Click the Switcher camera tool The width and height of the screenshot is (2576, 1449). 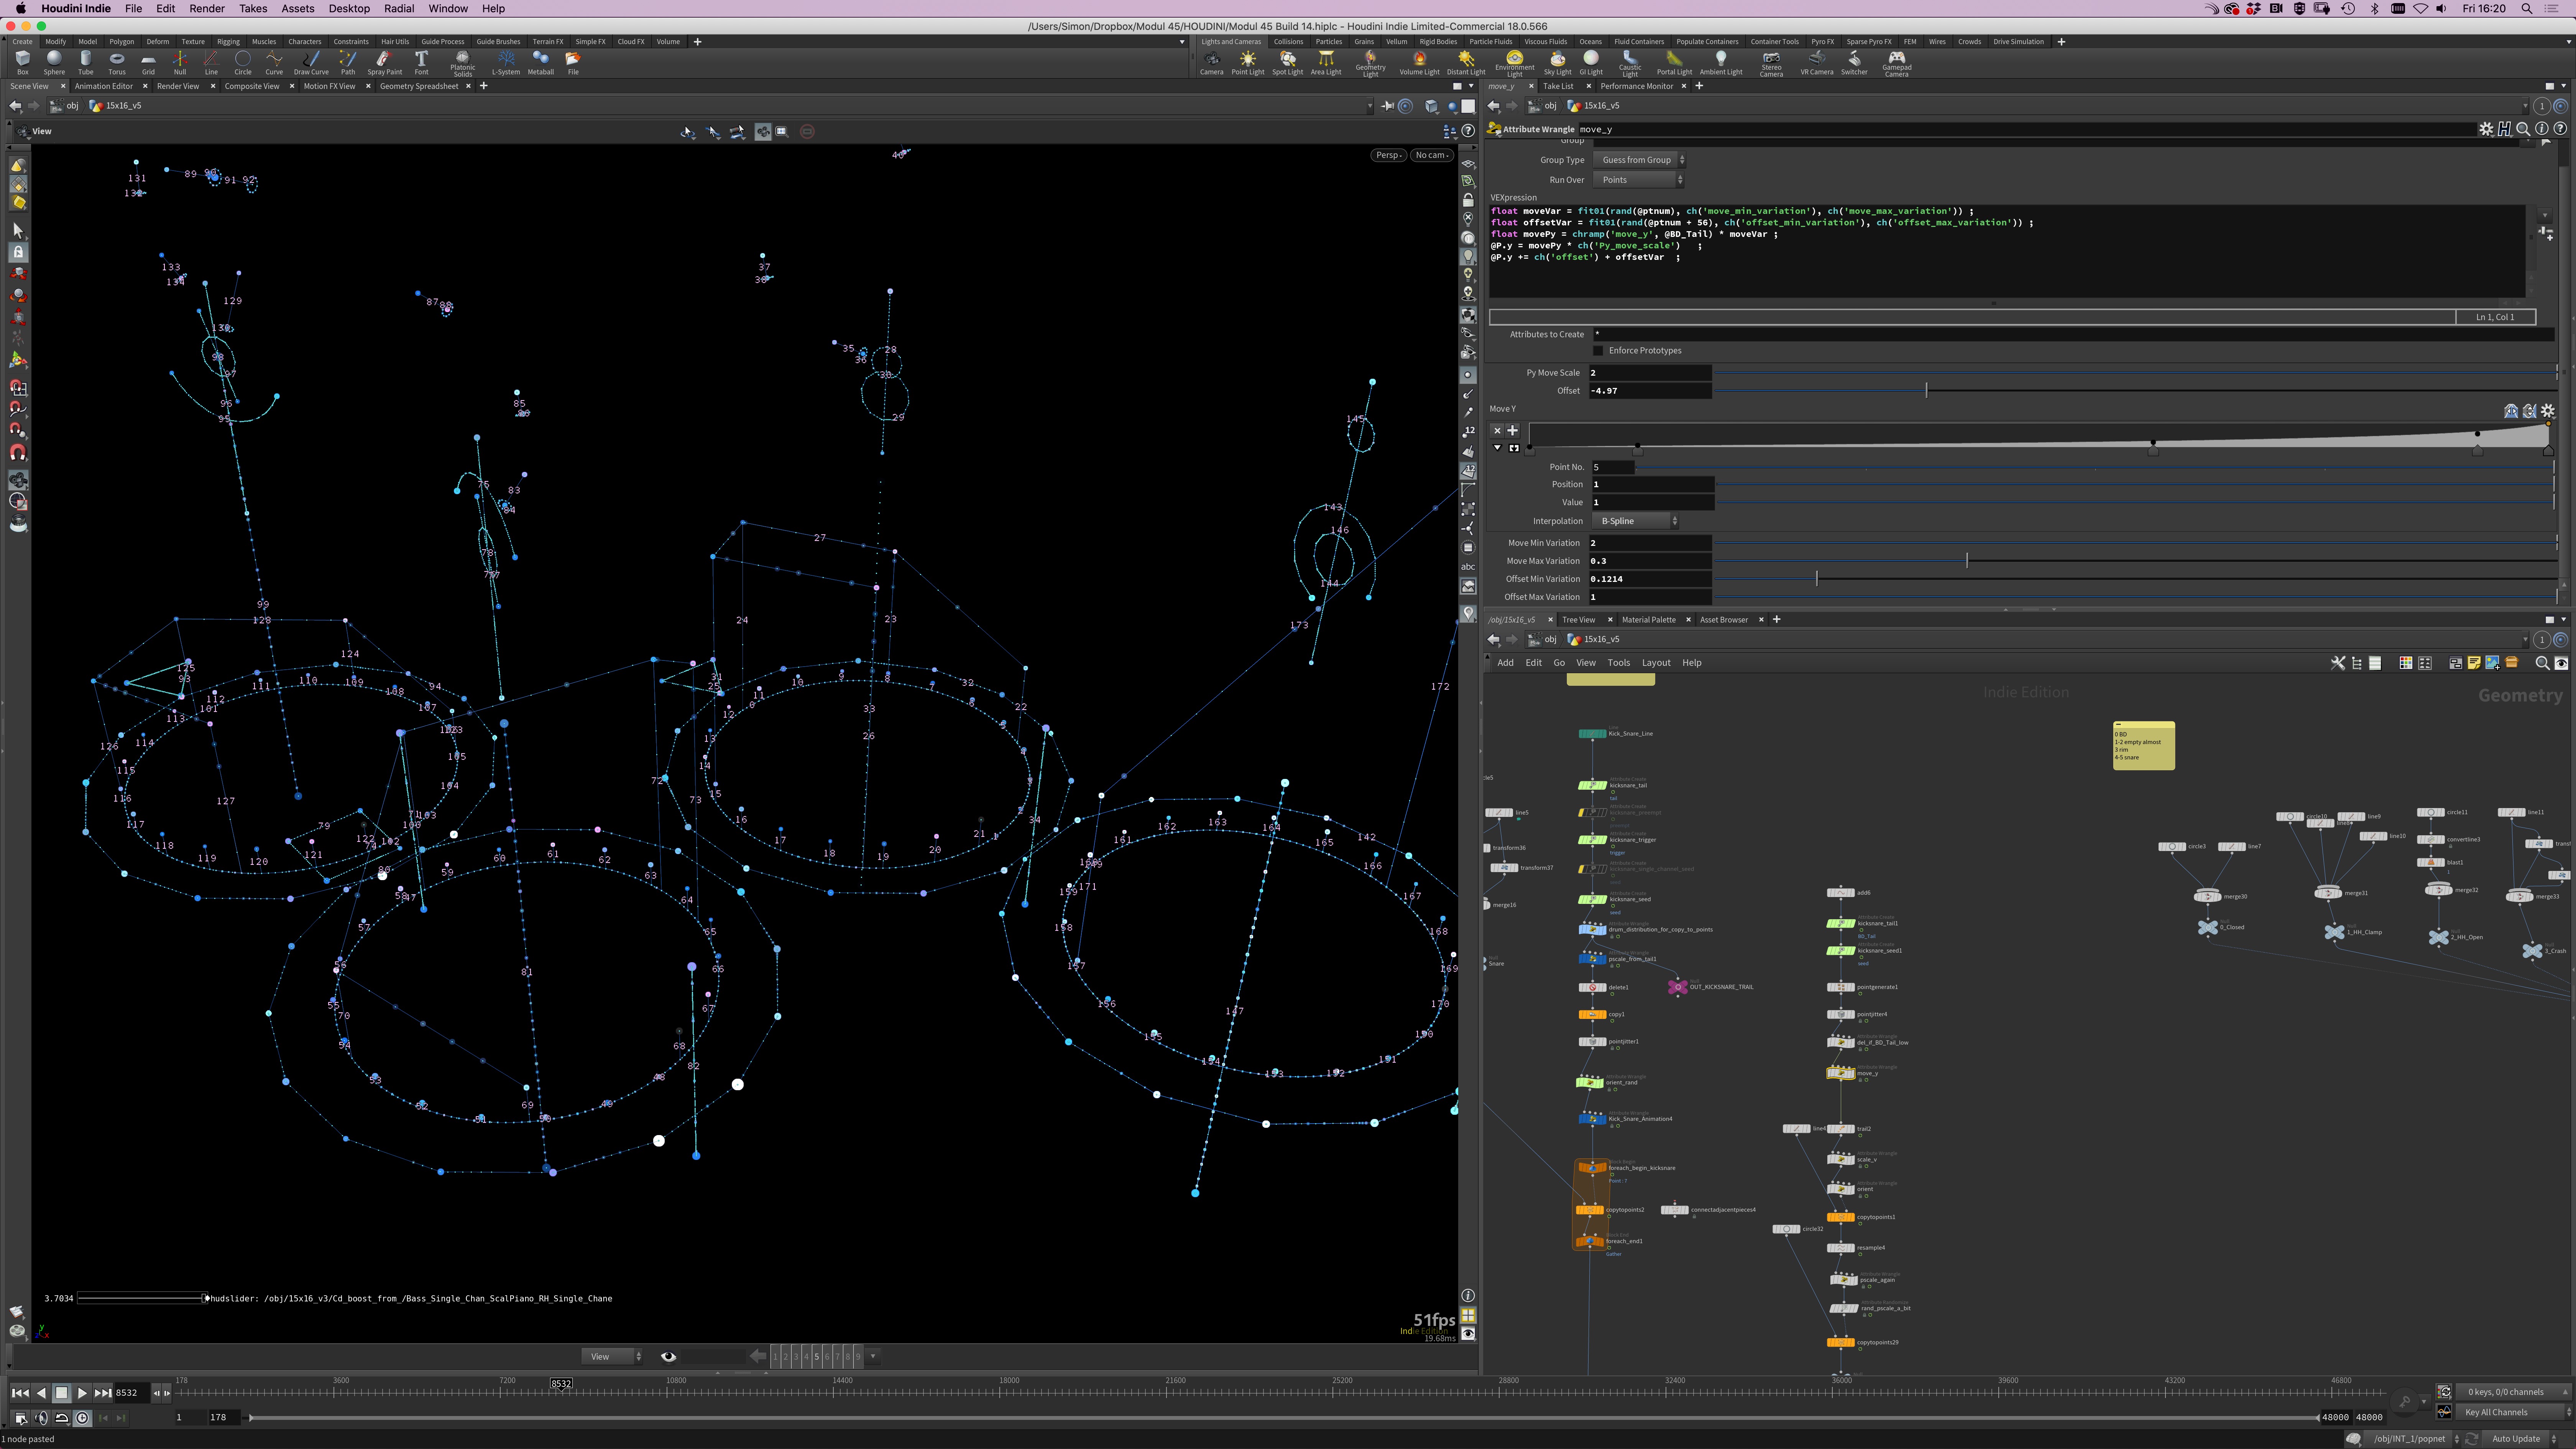[x=1854, y=63]
